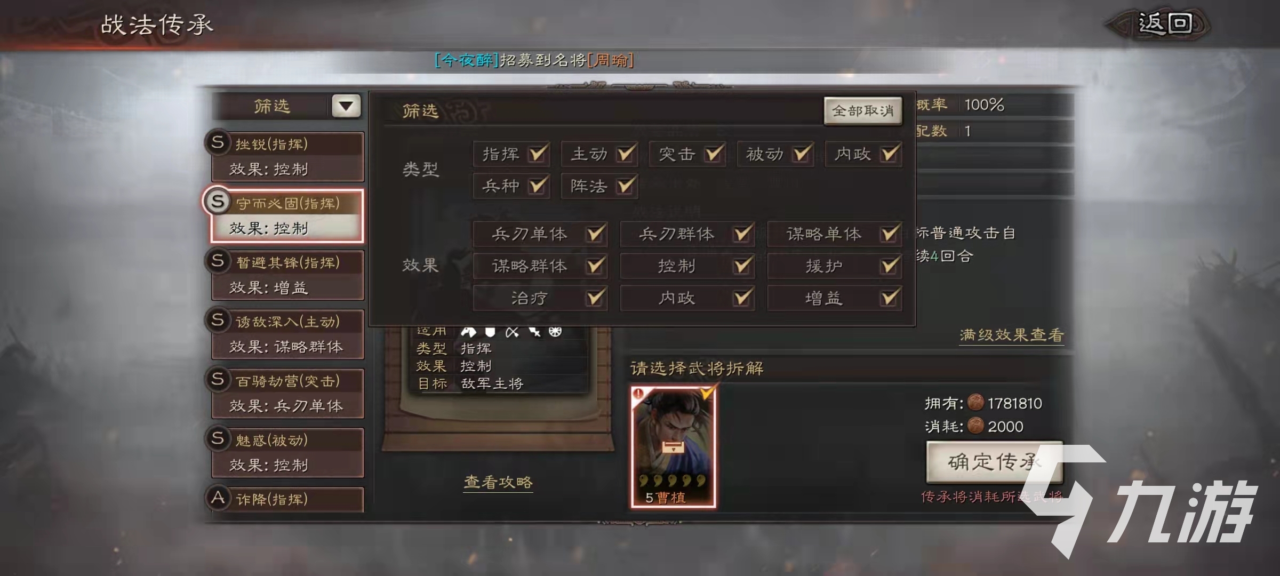Open the 满级效果查看 link
Image resolution: width=1280 pixels, height=576 pixels.
click(x=1012, y=335)
